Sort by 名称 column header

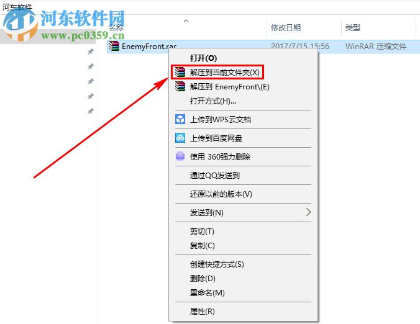coord(116,27)
